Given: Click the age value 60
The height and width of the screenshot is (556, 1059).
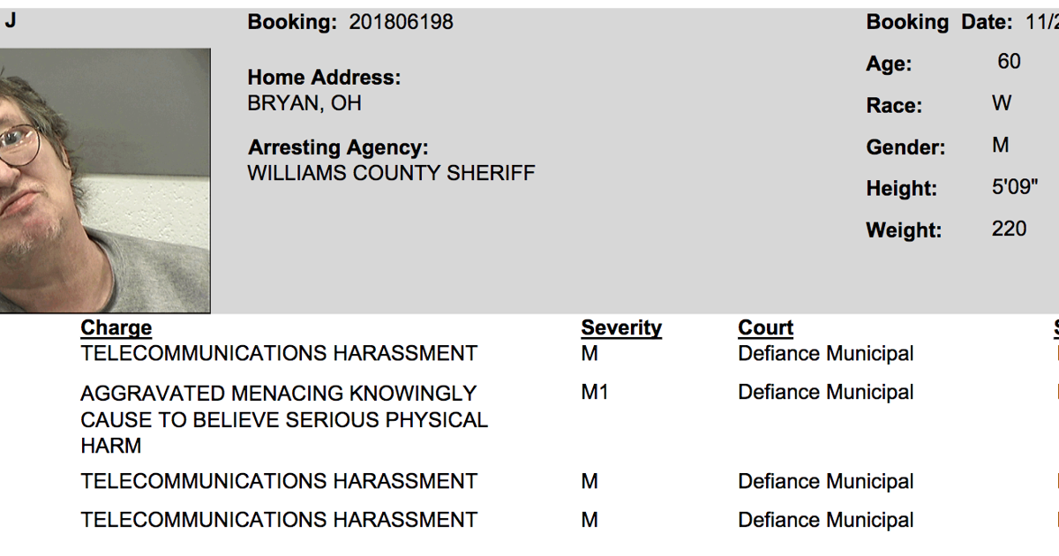Looking at the screenshot, I should coord(1009,62).
